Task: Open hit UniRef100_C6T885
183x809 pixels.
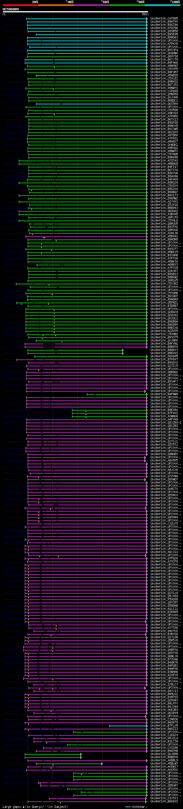Action: coord(164,19)
